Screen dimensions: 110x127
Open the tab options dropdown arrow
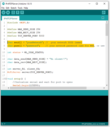coord(103,18)
